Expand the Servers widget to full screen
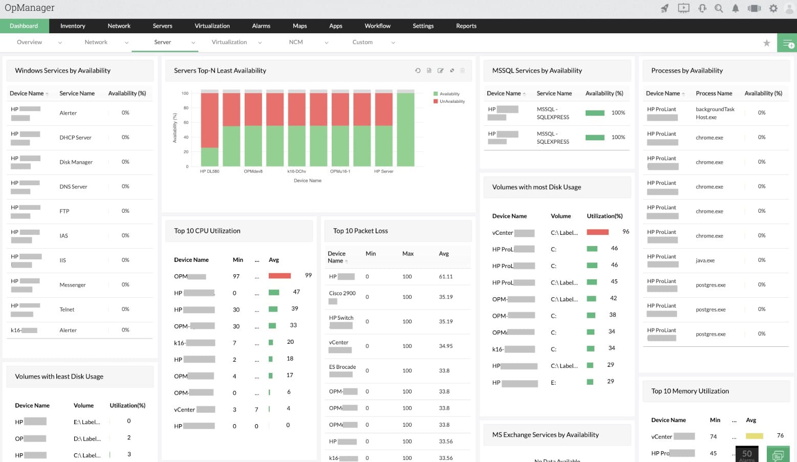This screenshot has width=797, height=462. tap(452, 71)
